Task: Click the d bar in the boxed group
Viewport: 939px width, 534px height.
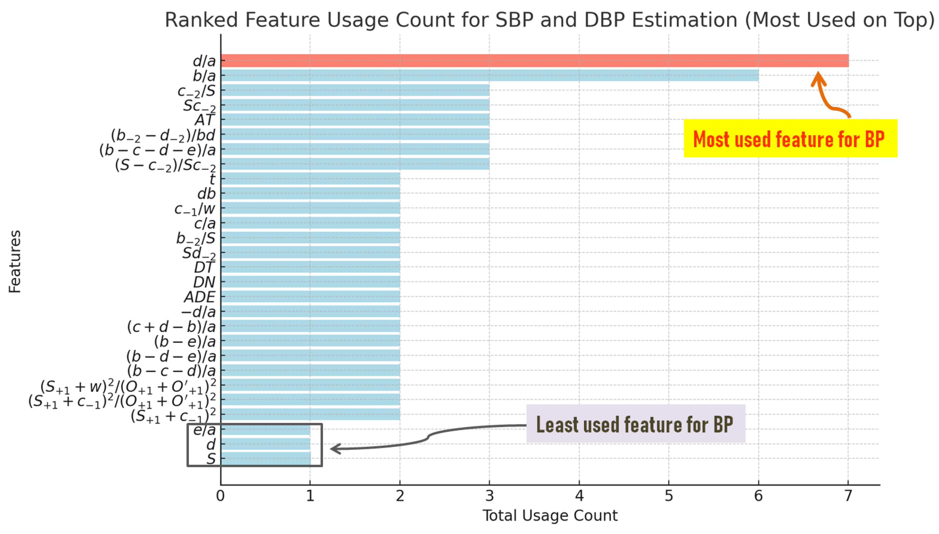Action: tap(265, 445)
